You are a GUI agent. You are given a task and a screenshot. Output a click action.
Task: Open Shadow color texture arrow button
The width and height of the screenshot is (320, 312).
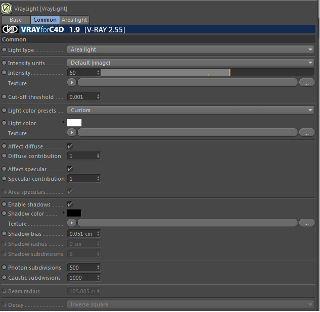[x=72, y=223]
